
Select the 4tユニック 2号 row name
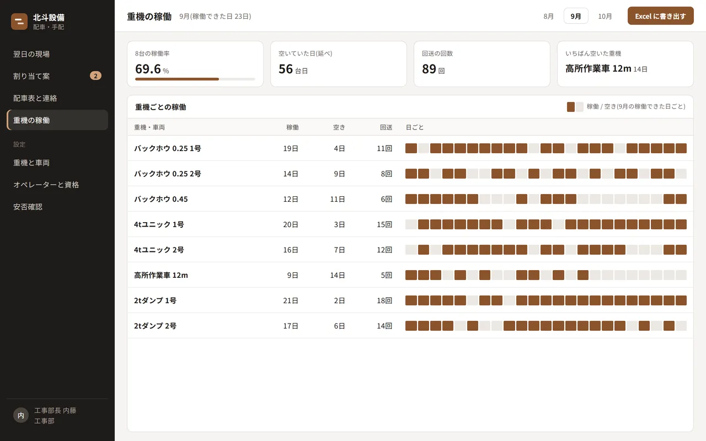(x=159, y=250)
